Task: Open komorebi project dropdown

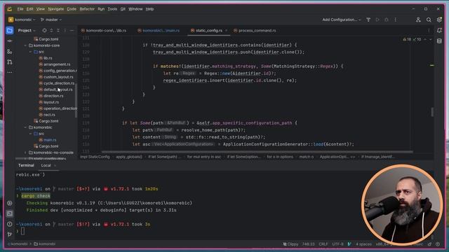Action: (22, 20)
